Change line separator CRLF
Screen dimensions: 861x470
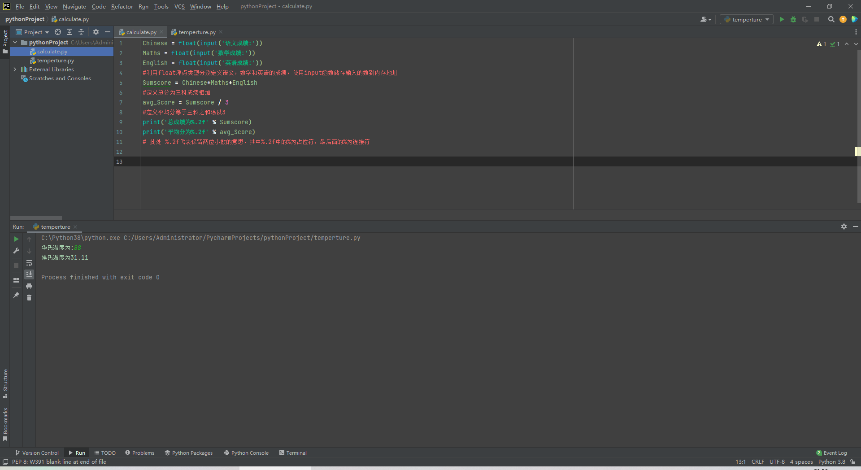pos(758,461)
